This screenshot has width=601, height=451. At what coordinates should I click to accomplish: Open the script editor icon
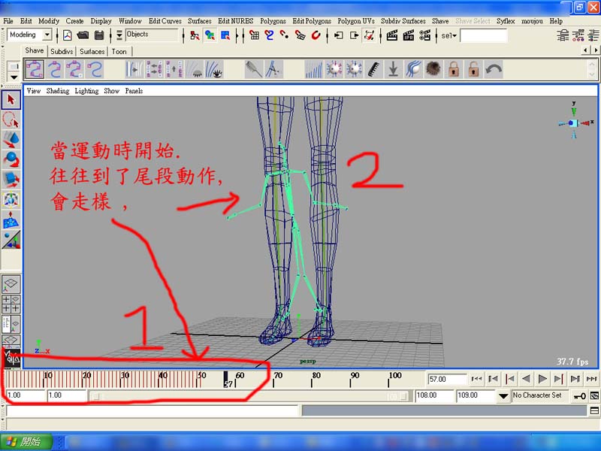click(594, 410)
